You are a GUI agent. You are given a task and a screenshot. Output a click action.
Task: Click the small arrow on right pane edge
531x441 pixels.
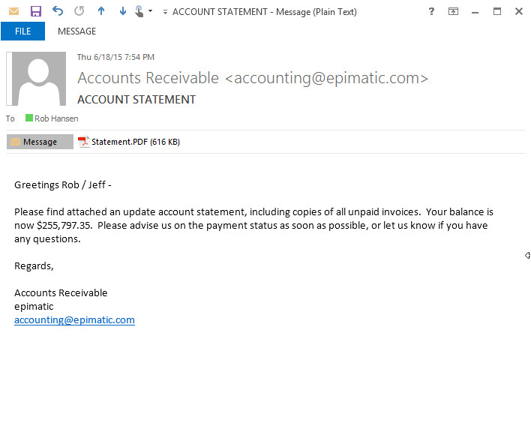(527, 256)
